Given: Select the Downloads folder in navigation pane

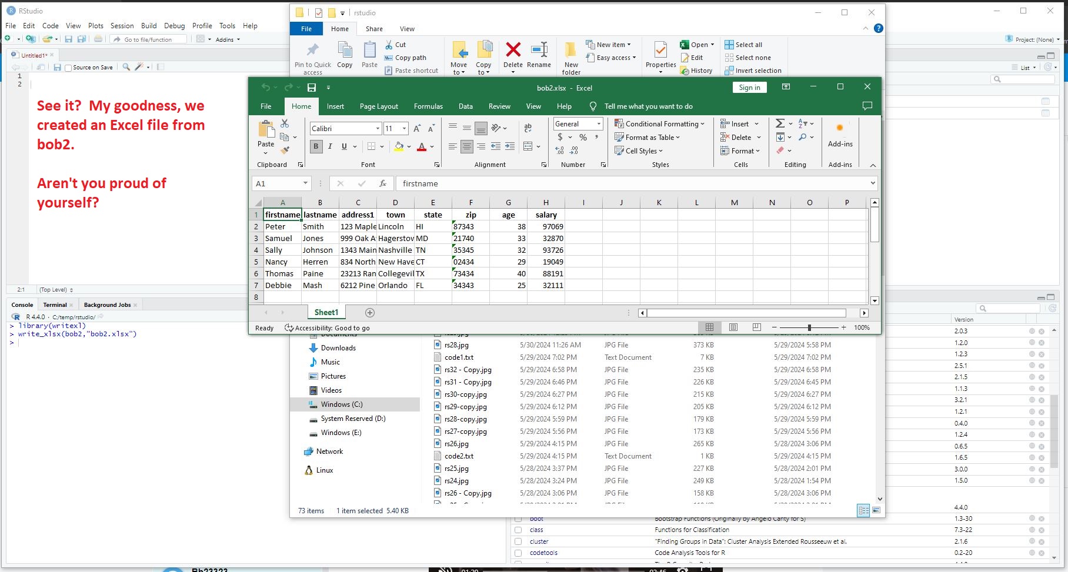Looking at the screenshot, I should [x=338, y=348].
